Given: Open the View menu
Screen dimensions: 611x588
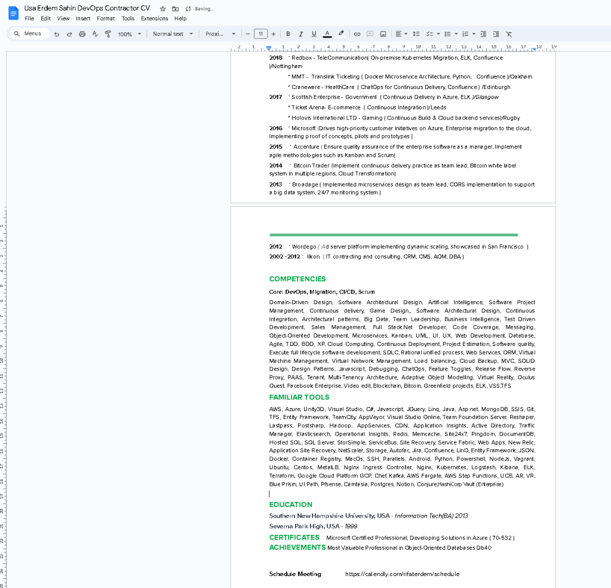Looking at the screenshot, I should [x=63, y=19].
